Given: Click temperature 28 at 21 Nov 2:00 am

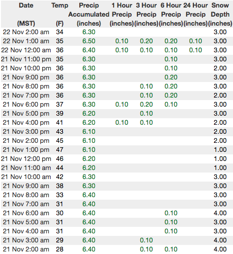Looking at the screenshot, I should 60,249.
